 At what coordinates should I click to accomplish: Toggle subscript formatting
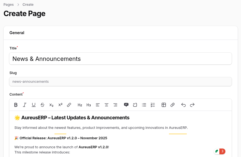[51, 105]
